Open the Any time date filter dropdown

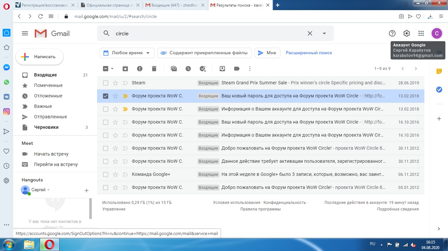click(x=127, y=53)
